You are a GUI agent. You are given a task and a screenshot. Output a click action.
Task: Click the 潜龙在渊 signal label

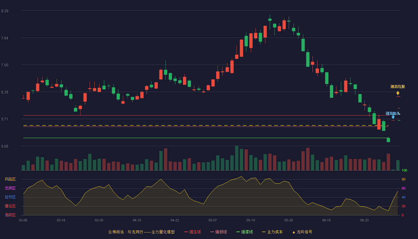tap(398, 87)
